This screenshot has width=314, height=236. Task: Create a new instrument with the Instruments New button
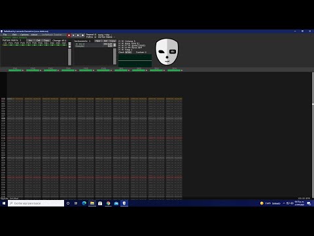[x=98, y=41]
